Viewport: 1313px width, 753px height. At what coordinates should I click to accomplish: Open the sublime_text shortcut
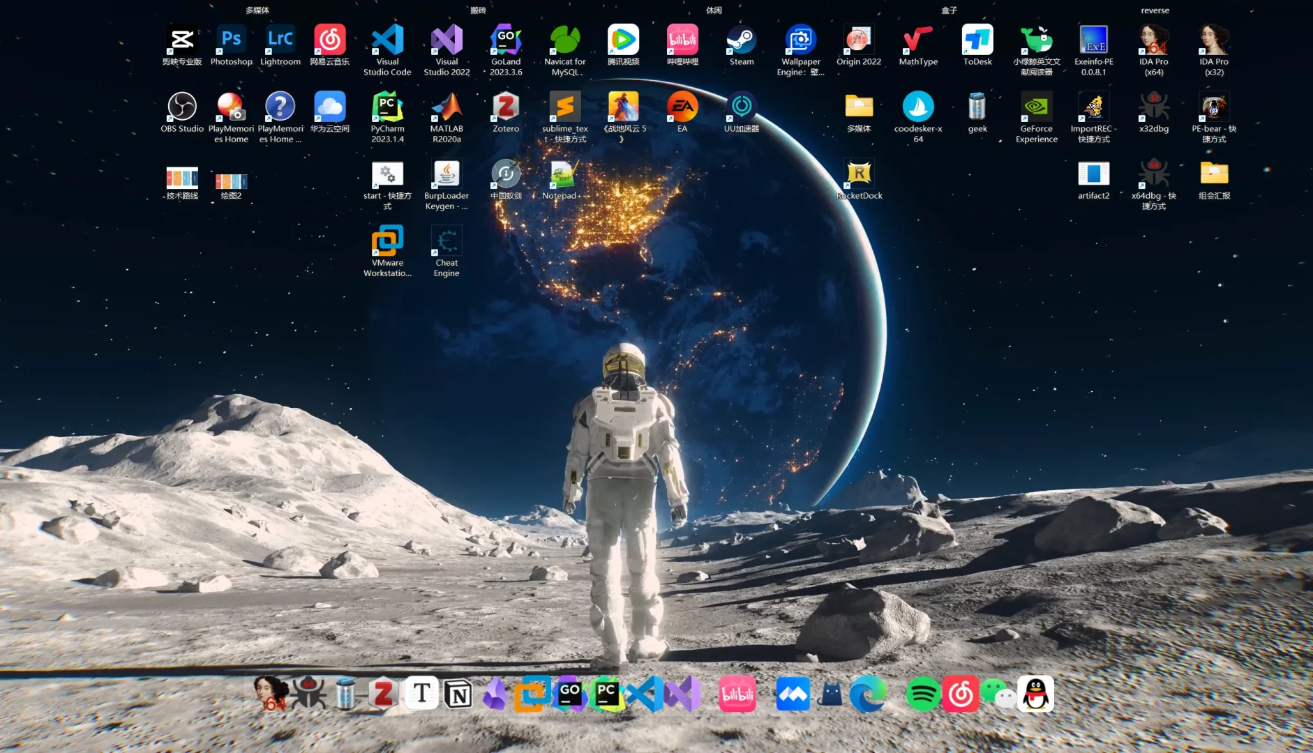565,117
